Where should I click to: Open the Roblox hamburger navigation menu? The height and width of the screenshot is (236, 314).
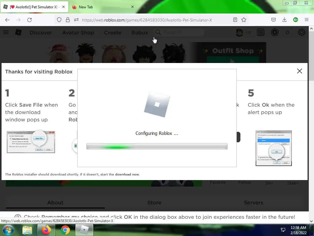coord(6,32)
